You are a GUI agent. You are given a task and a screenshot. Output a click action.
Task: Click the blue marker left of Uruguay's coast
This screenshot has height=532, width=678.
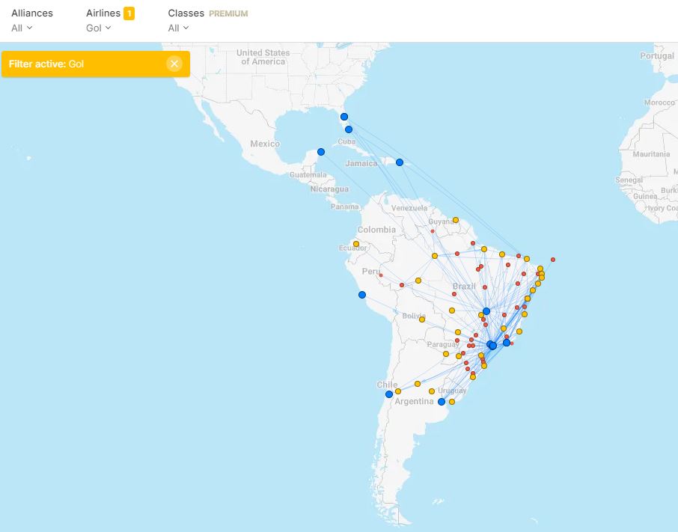coord(442,402)
